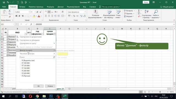The height and width of the screenshot is (99, 176).
Task: Open the Файл tab
Action: point(4,7)
